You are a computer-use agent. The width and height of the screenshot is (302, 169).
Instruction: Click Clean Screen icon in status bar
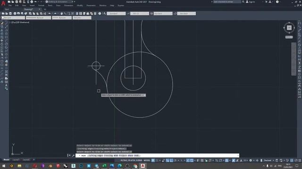click(x=296, y=161)
